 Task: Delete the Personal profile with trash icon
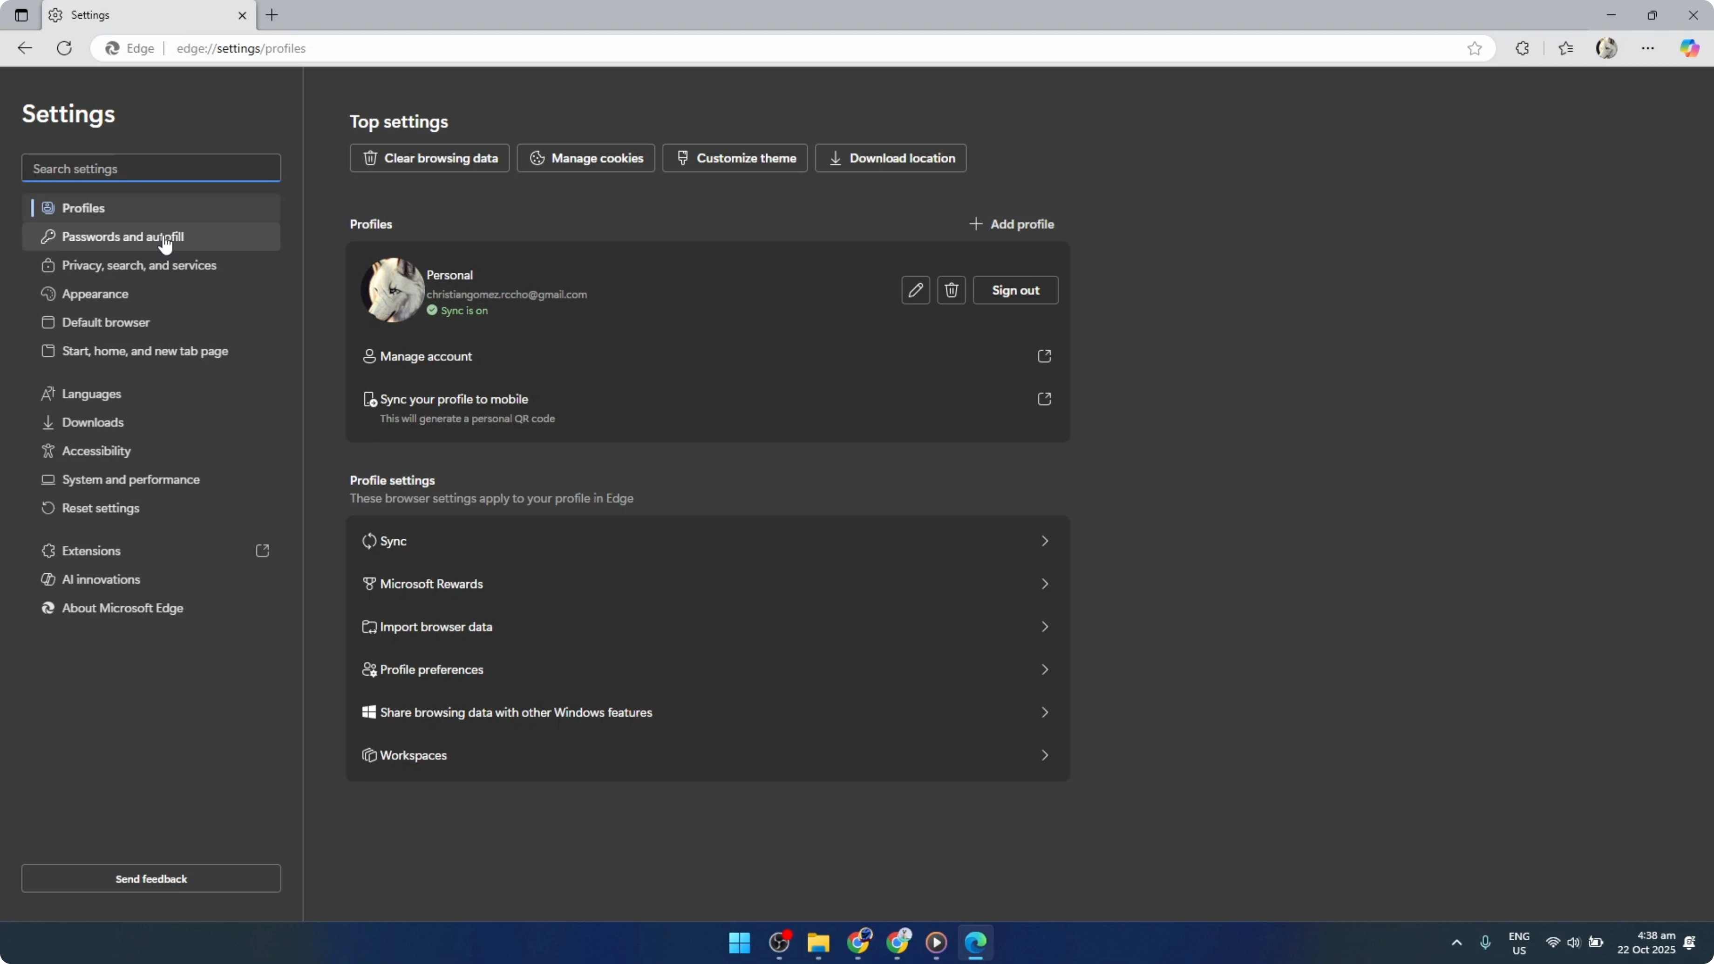click(x=952, y=290)
